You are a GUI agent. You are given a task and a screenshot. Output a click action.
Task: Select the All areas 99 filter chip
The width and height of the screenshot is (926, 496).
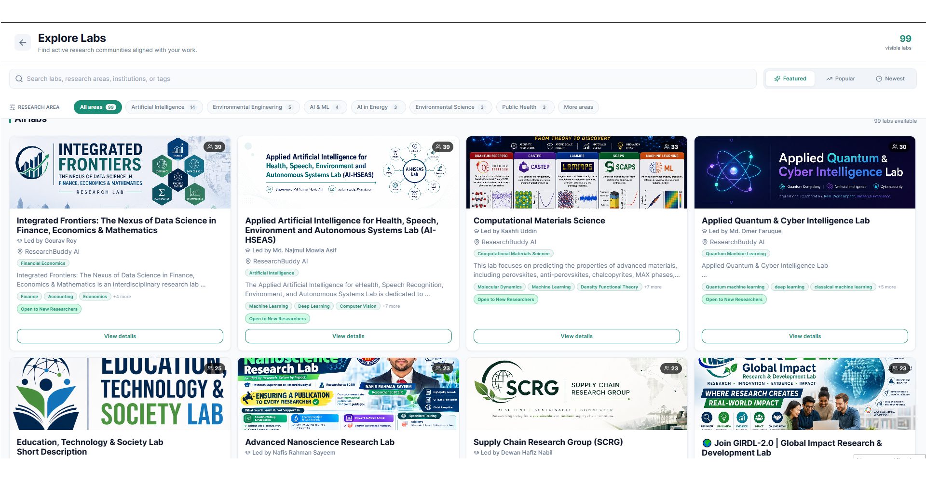[x=97, y=107]
